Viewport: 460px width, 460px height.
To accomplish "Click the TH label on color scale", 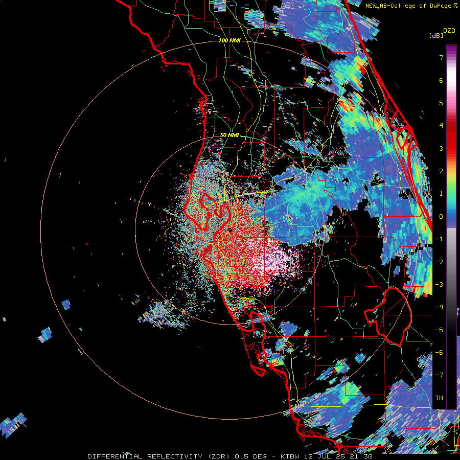I will [x=439, y=398].
